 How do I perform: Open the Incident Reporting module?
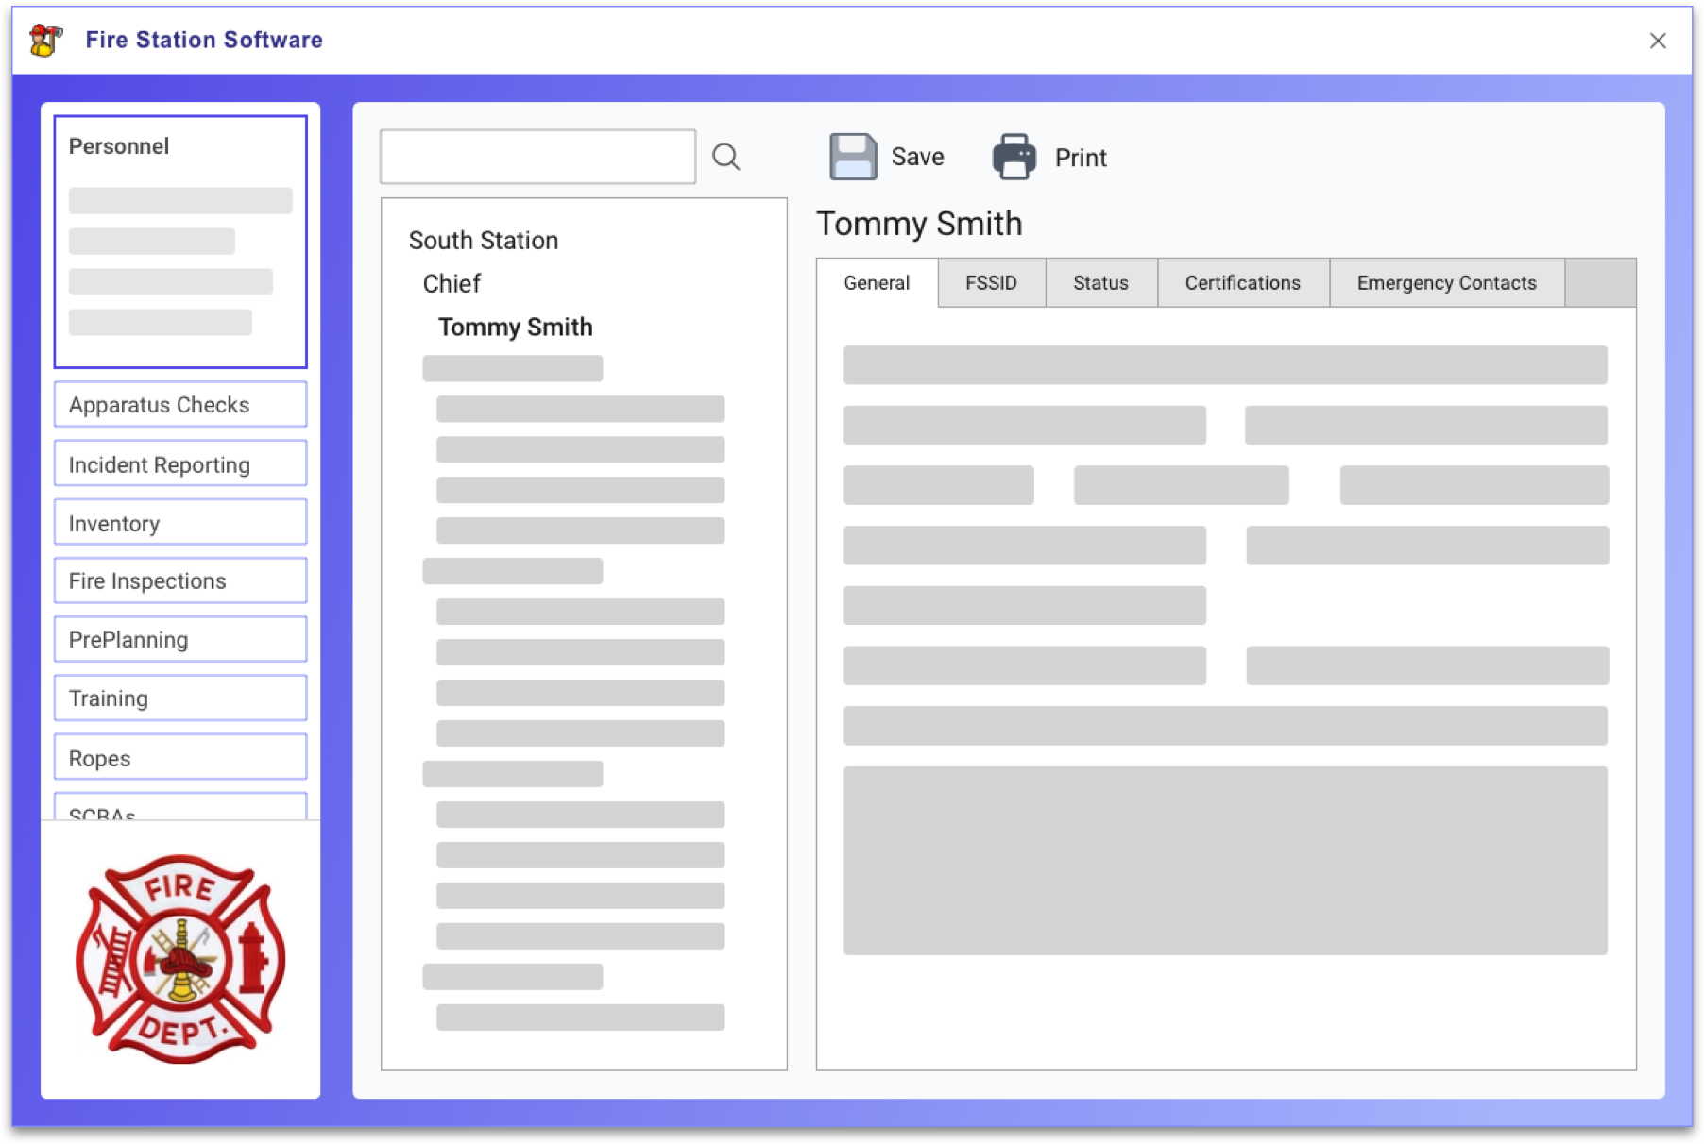click(180, 464)
